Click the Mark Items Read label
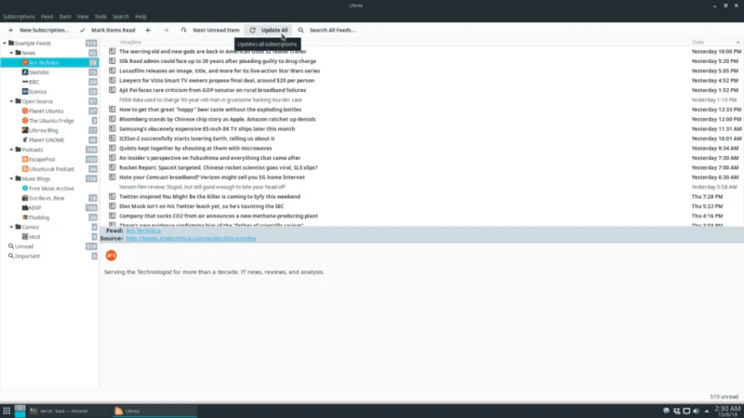The height and width of the screenshot is (418, 744). [x=113, y=31]
